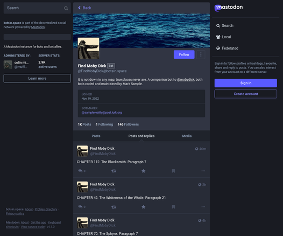Open more options on the Chapter 42 post
Viewport: 283px width, 236px height.
(x=203, y=206)
